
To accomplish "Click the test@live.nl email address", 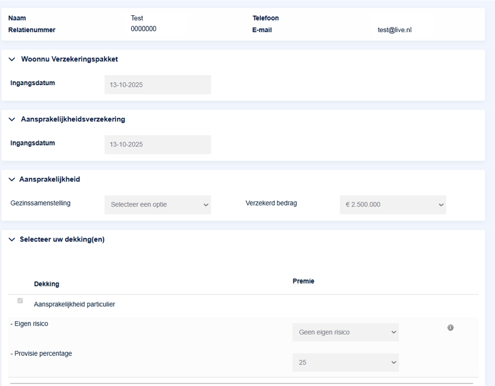I will pos(395,30).
